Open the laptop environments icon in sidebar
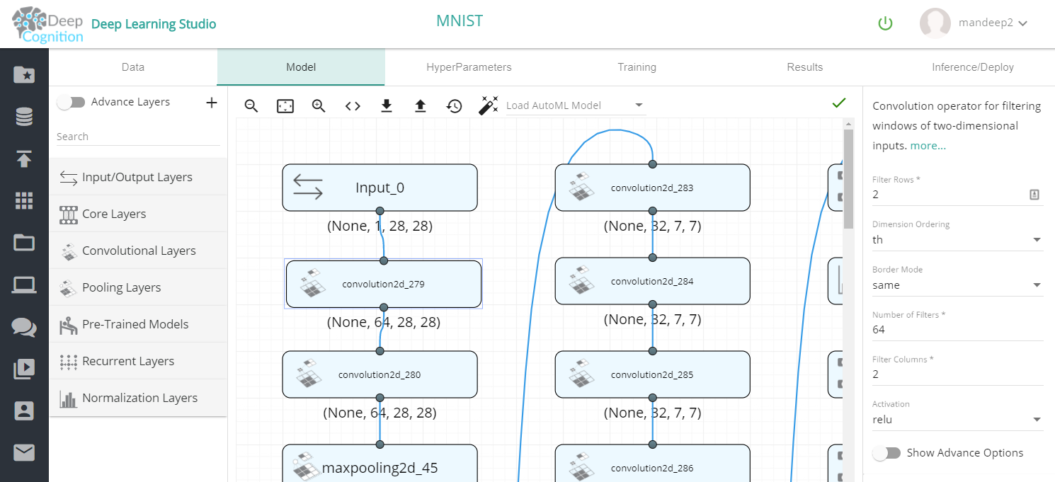 click(x=24, y=285)
